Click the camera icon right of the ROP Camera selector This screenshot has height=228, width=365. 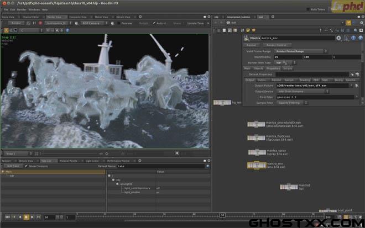pyautogui.click(x=113, y=23)
